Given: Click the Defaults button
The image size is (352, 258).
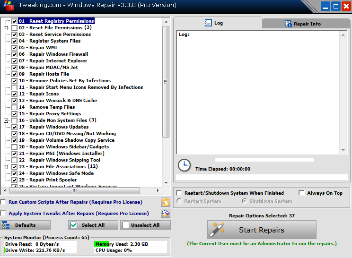Looking at the screenshot, I should coord(26,225).
